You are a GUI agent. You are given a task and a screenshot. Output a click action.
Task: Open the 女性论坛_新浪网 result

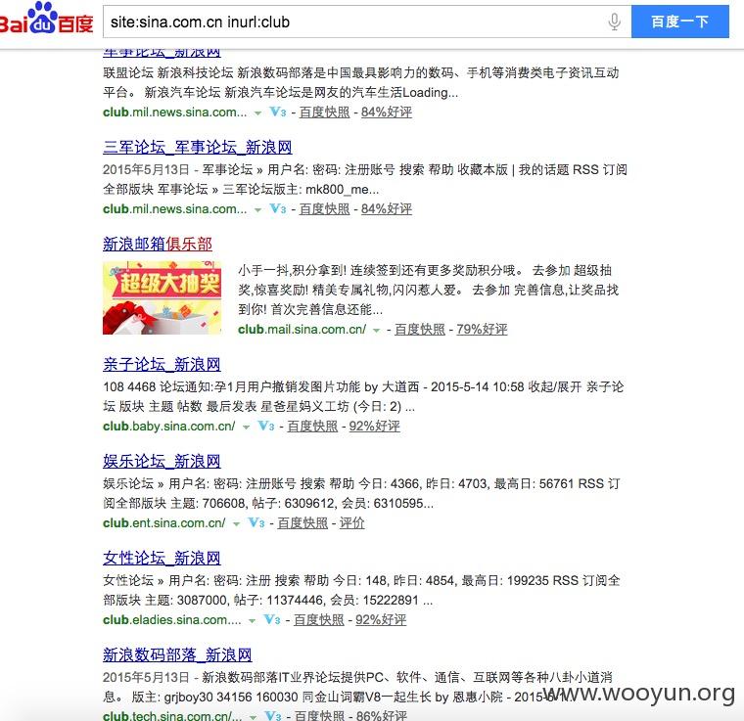pyautogui.click(x=162, y=558)
